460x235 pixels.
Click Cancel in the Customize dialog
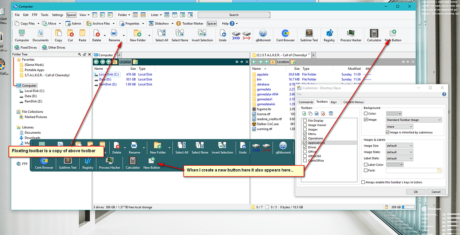[436, 191]
